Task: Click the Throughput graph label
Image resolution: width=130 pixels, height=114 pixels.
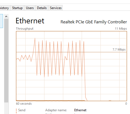Action: click(x=25, y=29)
